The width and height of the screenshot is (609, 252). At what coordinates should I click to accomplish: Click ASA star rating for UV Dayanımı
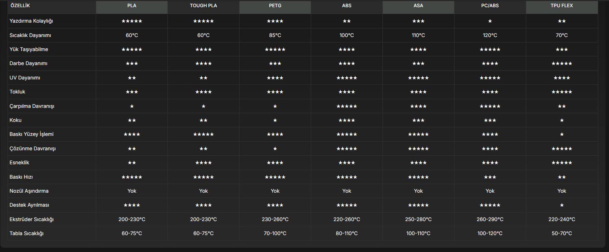(418, 78)
